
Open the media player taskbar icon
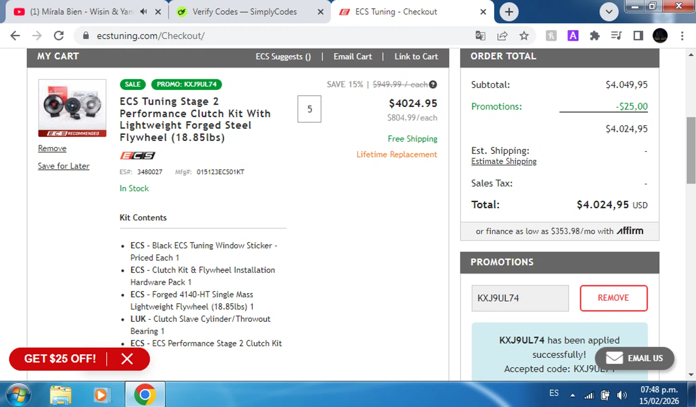click(101, 394)
